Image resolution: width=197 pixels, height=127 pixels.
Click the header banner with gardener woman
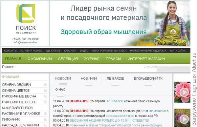point(120,24)
